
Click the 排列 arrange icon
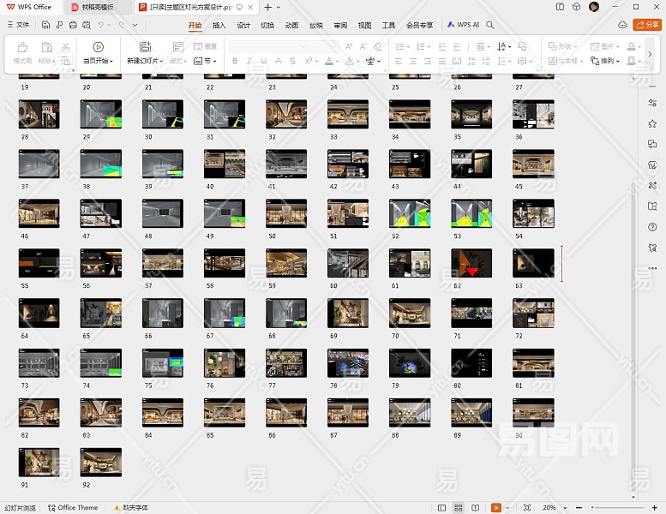click(x=596, y=61)
